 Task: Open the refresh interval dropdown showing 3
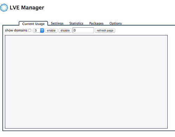[38, 30]
